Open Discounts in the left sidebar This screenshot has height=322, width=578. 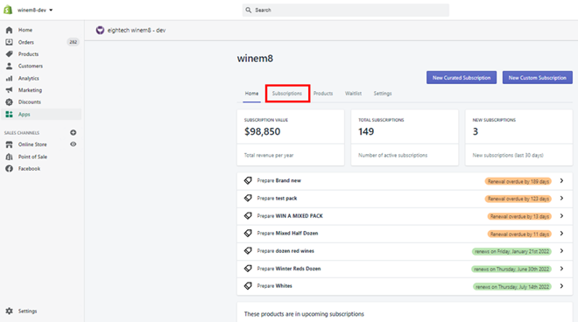[30, 102]
